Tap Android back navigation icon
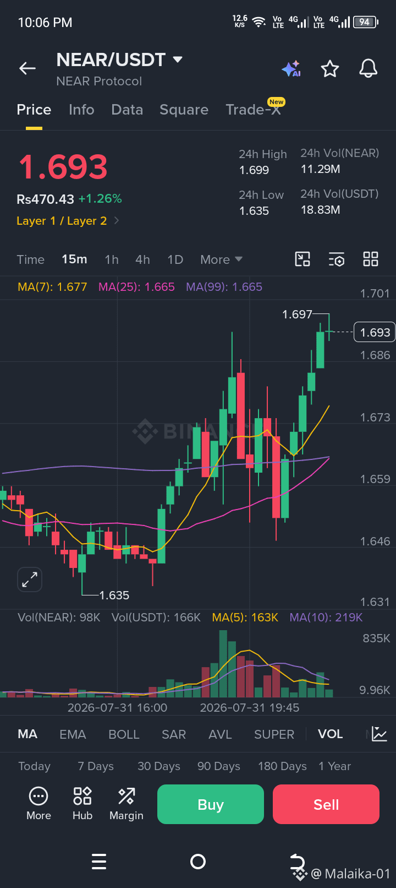The image size is (396, 888). coord(297,862)
